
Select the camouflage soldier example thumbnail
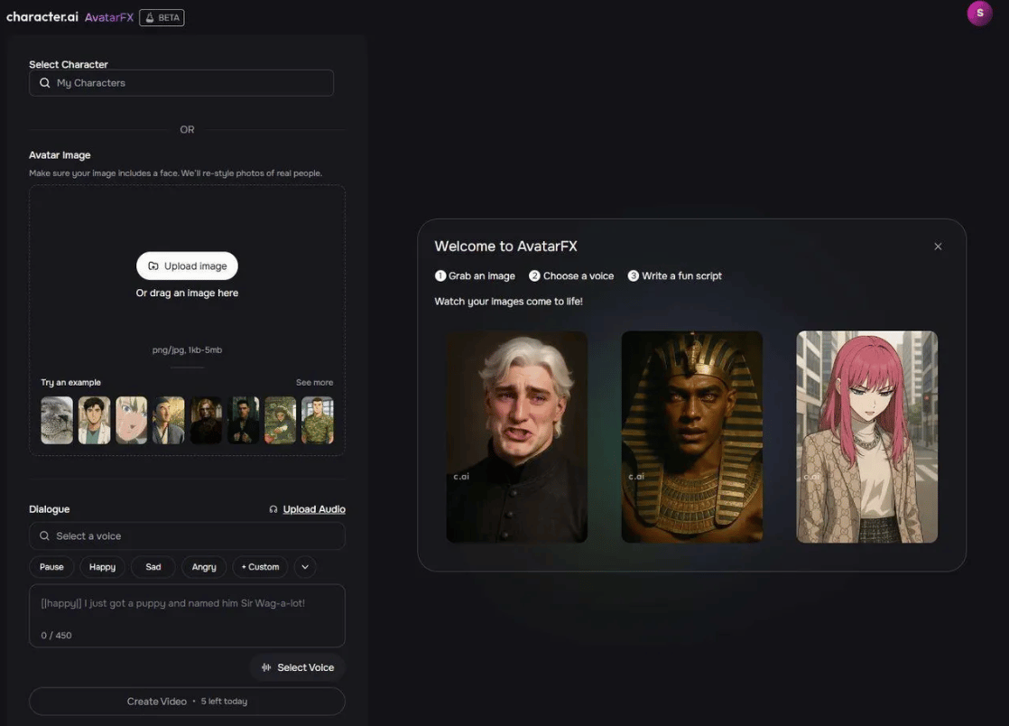click(x=318, y=420)
